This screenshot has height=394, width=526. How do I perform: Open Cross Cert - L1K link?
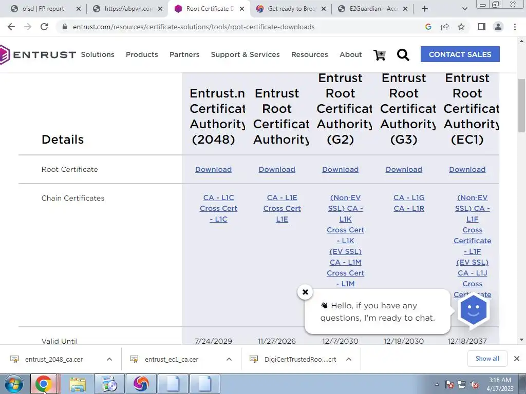pos(346,235)
